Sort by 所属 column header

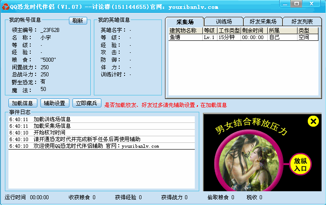tap(282, 31)
